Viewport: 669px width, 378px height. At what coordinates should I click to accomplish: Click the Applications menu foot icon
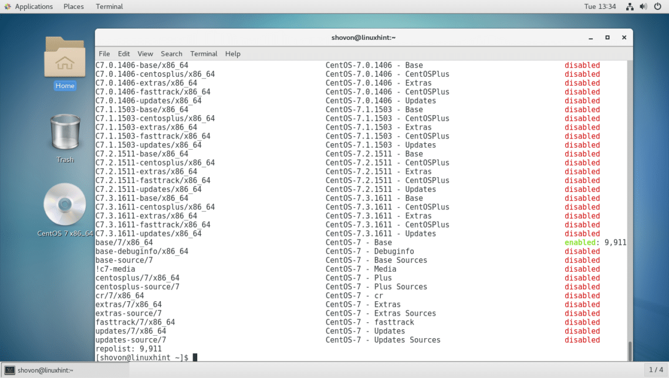click(6, 6)
